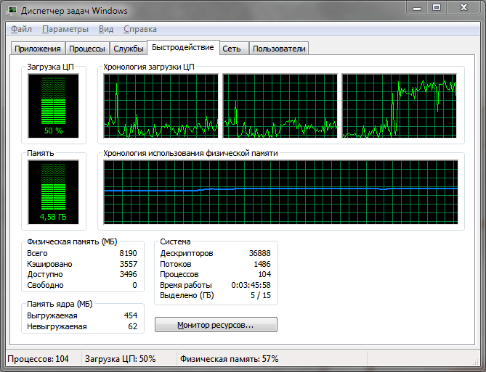The height and width of the screenshot is (372, 486).
Task: Click the physical memory history graph
Action: point(281,192)
